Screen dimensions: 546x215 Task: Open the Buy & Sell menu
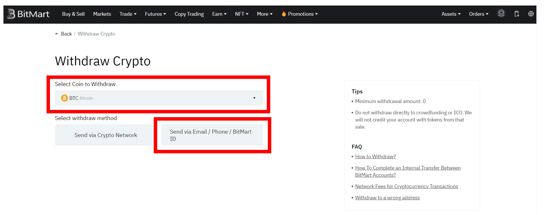click(73, 14)
